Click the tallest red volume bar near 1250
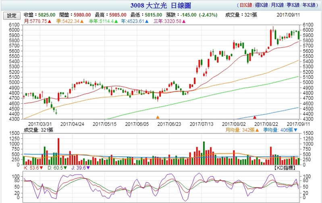The image size is (322, 203). [x=58, y=152]
